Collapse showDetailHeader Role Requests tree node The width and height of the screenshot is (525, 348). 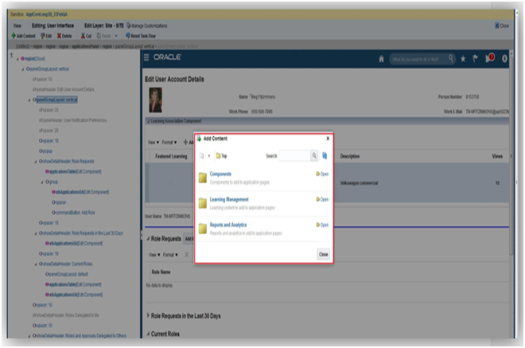36,162
